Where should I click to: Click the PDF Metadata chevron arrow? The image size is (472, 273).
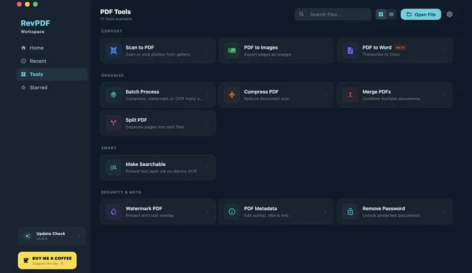point(326,212)
